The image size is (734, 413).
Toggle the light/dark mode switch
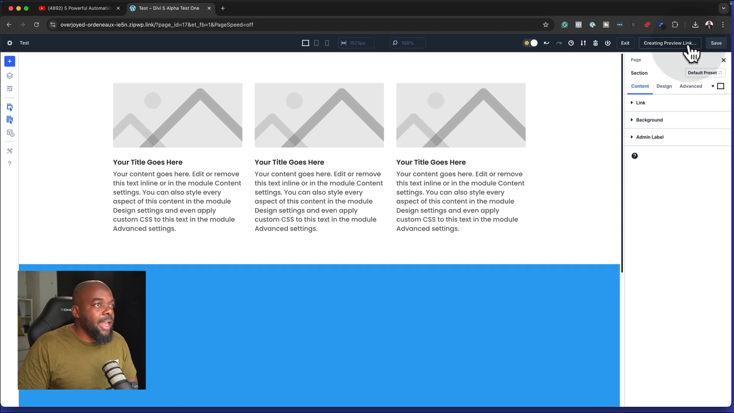point(530,43)
